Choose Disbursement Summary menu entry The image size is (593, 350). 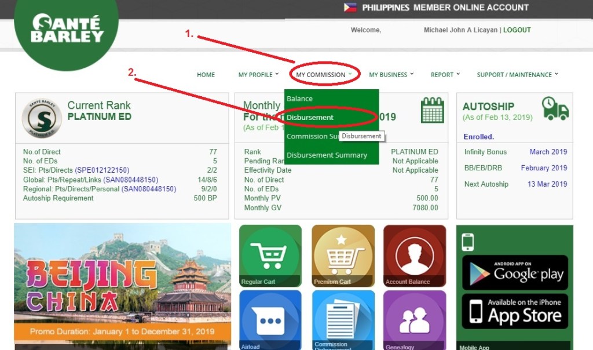(x=327, y=155)
